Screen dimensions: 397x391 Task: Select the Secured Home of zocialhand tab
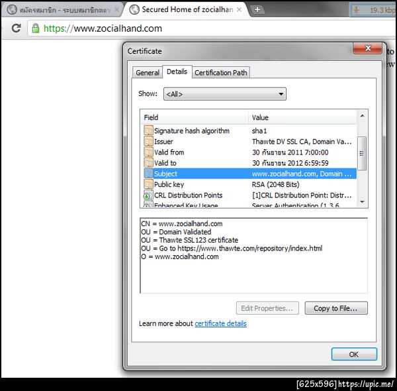pos(185,10)
